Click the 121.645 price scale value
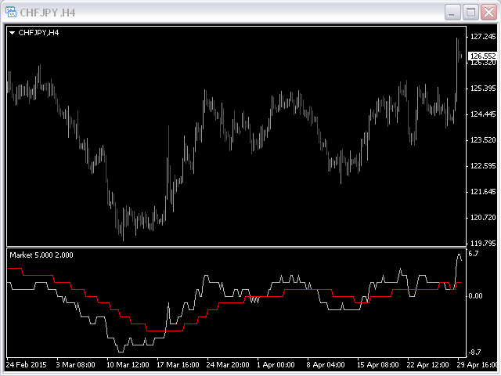The height and width of the screenshot is (376, 501). 480,192
